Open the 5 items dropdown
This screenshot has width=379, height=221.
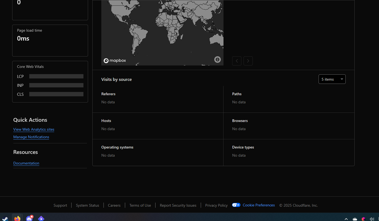click(332, 79)
